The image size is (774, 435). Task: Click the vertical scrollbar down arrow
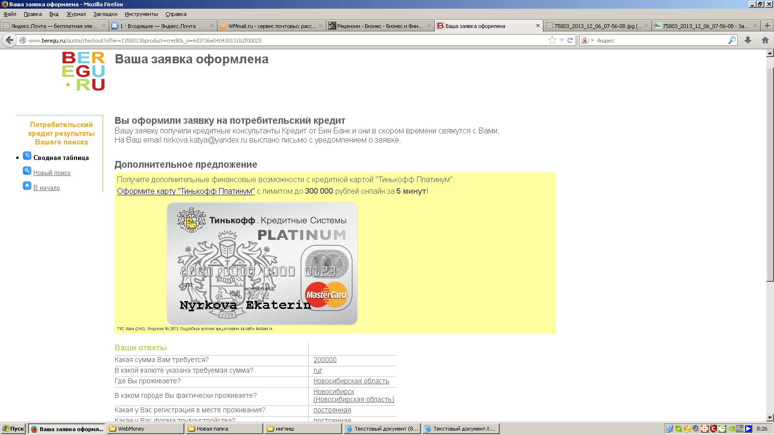tap(770, 417)
